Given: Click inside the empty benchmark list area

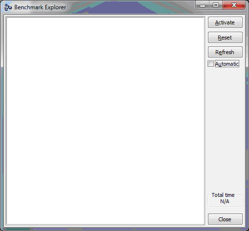Looking at the screenshot, I should (105, 121).
